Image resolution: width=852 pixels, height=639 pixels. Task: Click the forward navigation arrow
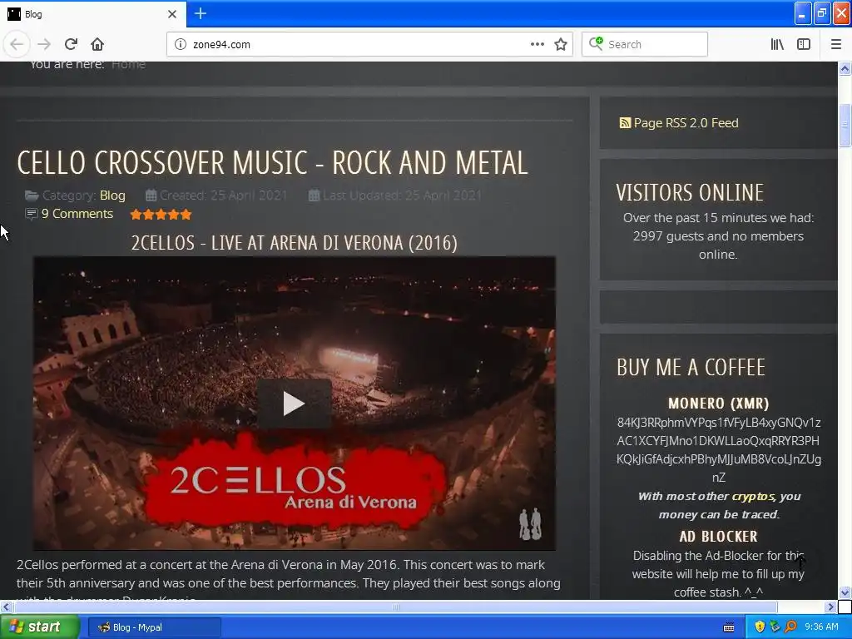pos(44,44)
